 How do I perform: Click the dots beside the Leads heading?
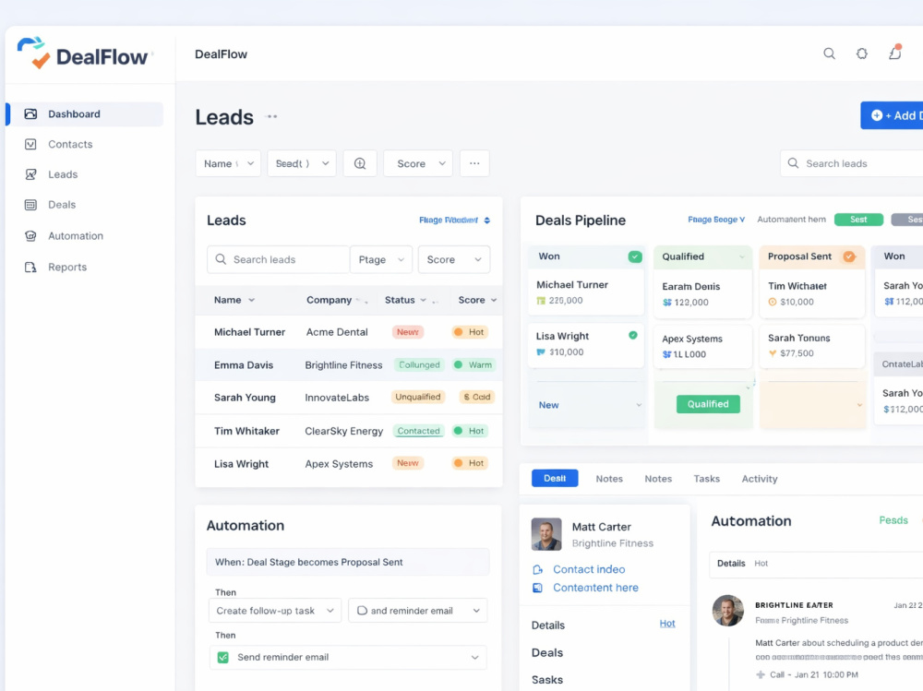pos(272,116)
